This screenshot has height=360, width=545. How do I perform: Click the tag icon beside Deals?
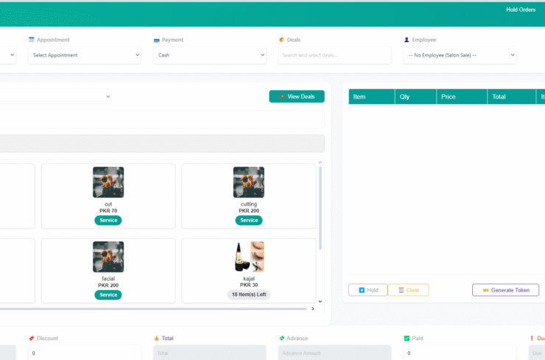[x=281, y=40]
